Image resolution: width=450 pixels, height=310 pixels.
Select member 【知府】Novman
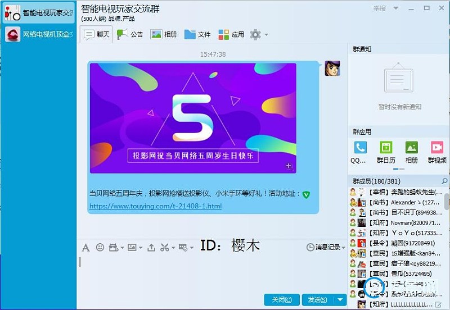coord(397,222)
